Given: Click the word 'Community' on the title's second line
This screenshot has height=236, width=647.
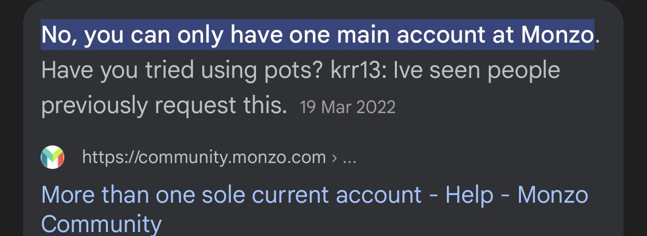Looking at the screenshot, I should [102, 224].
